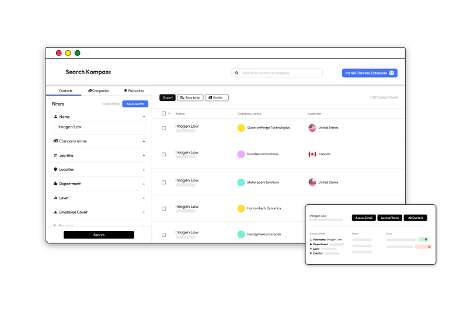Toggle the select-all checkbox in table header

[164, 114]
